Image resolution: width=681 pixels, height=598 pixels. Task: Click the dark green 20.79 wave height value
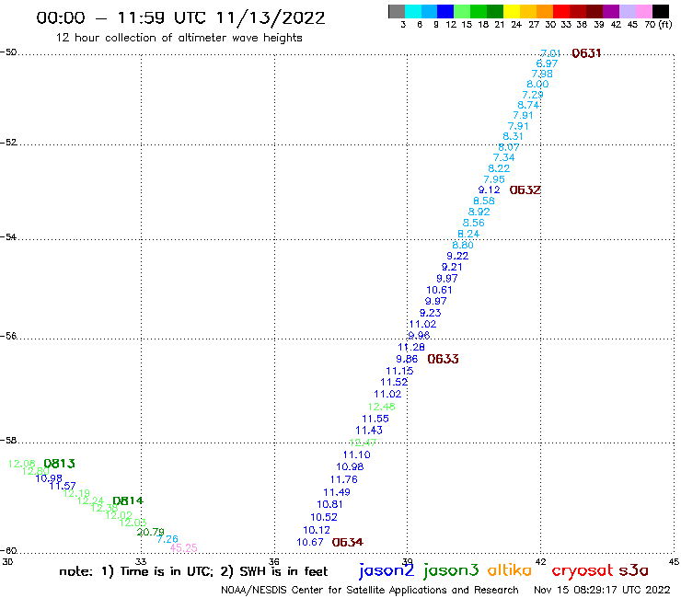pos(150,532)
